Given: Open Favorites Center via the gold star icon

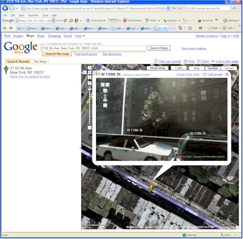Looking at the screenshot, I should (4, 28).
